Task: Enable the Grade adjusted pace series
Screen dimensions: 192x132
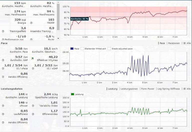Action: pos(109,49)
